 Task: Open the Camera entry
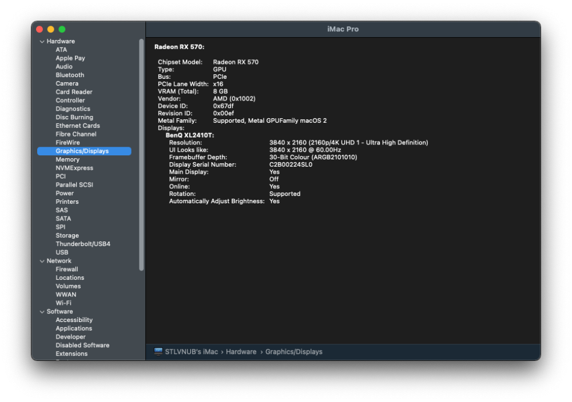click(x=67, y=83)
